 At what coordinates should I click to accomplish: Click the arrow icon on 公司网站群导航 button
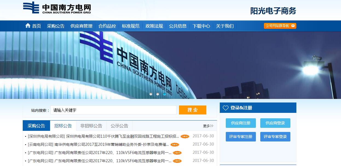coord(293,26)
